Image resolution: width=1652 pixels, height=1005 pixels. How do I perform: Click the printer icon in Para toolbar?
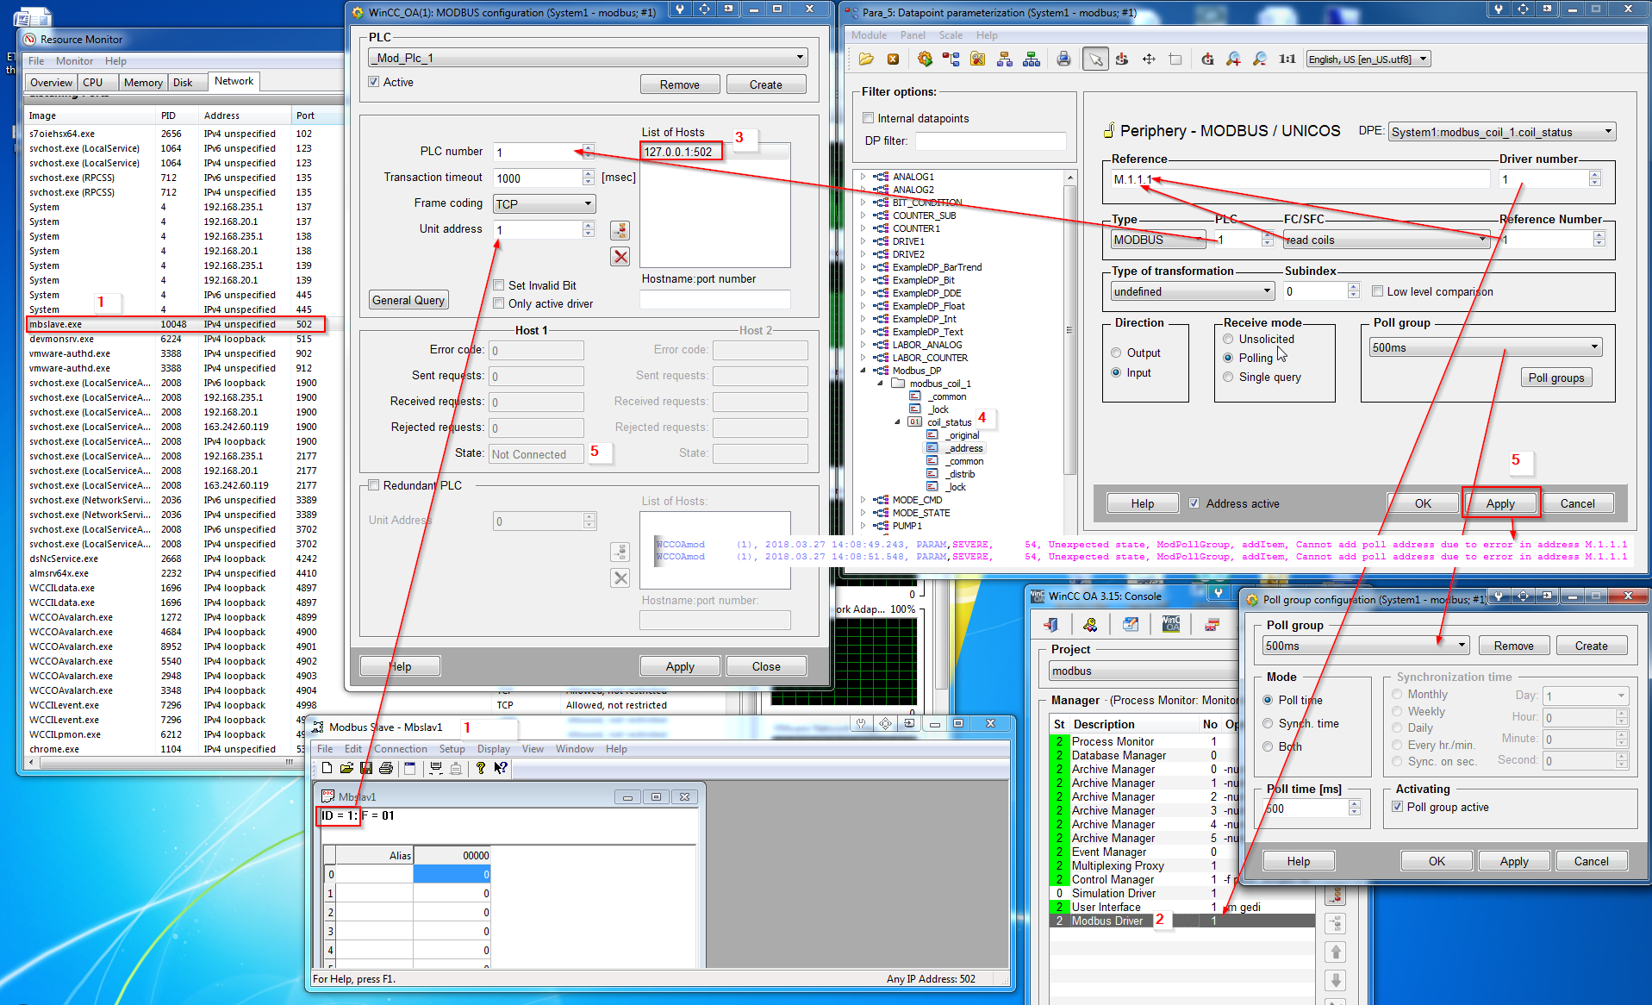tap(1063, 59)
